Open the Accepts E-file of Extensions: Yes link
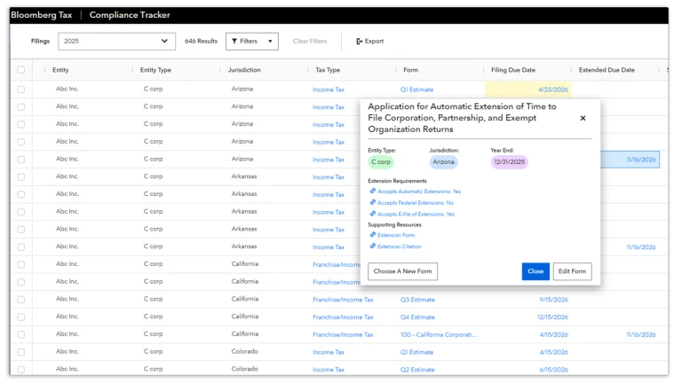The image size is (682, 383). 416,214
